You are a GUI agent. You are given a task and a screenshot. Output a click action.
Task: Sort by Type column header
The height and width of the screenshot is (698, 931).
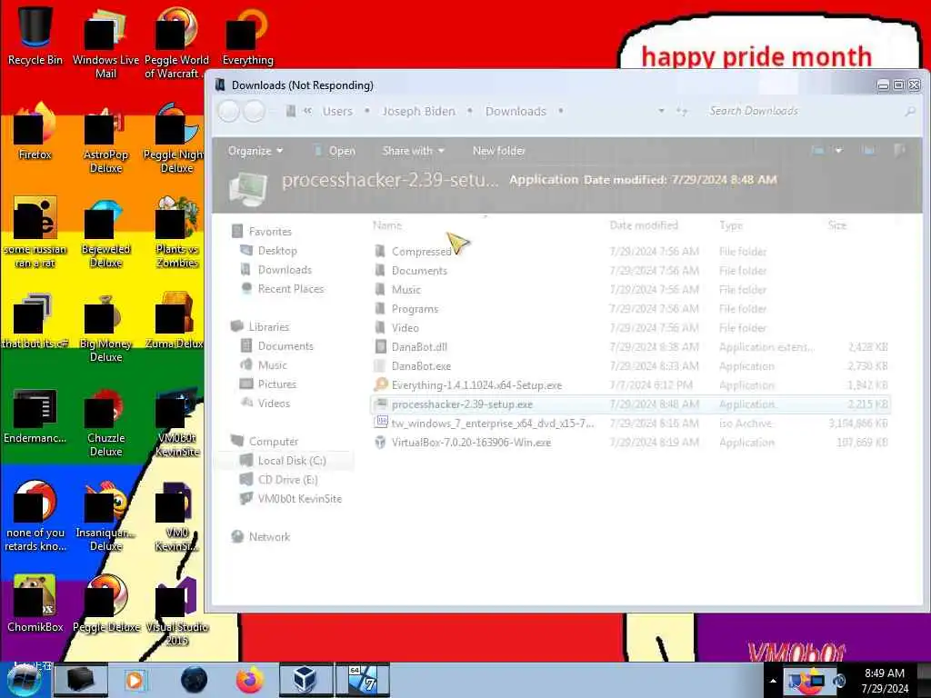click(x=731, y=225)
